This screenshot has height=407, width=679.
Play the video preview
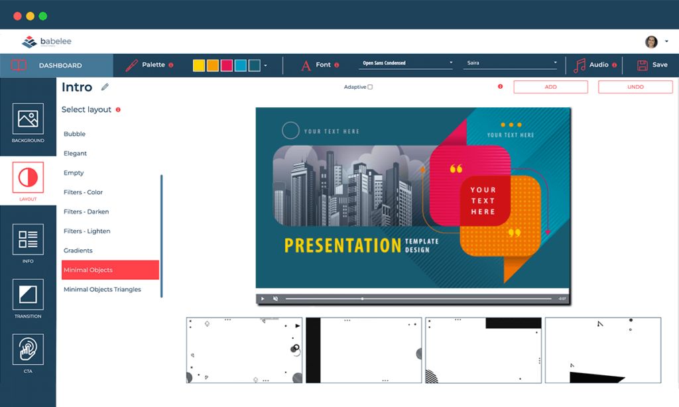tap(263, 299)
